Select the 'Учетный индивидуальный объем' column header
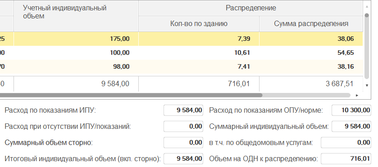The image size is (378, 167). click(76, 16)
